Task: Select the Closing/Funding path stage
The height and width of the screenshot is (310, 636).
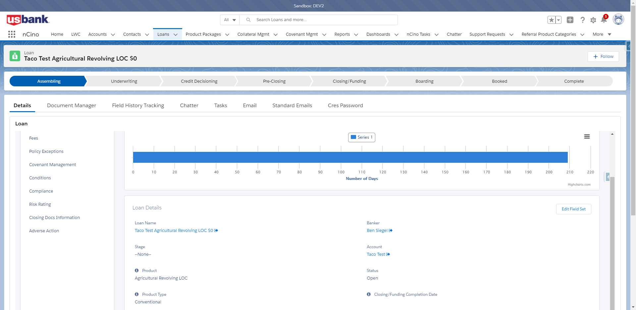Action: (349, 81)
